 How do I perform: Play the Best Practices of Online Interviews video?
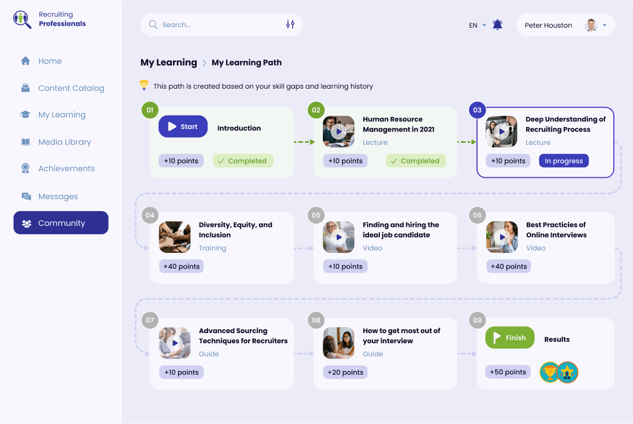[x=501, y=237]
